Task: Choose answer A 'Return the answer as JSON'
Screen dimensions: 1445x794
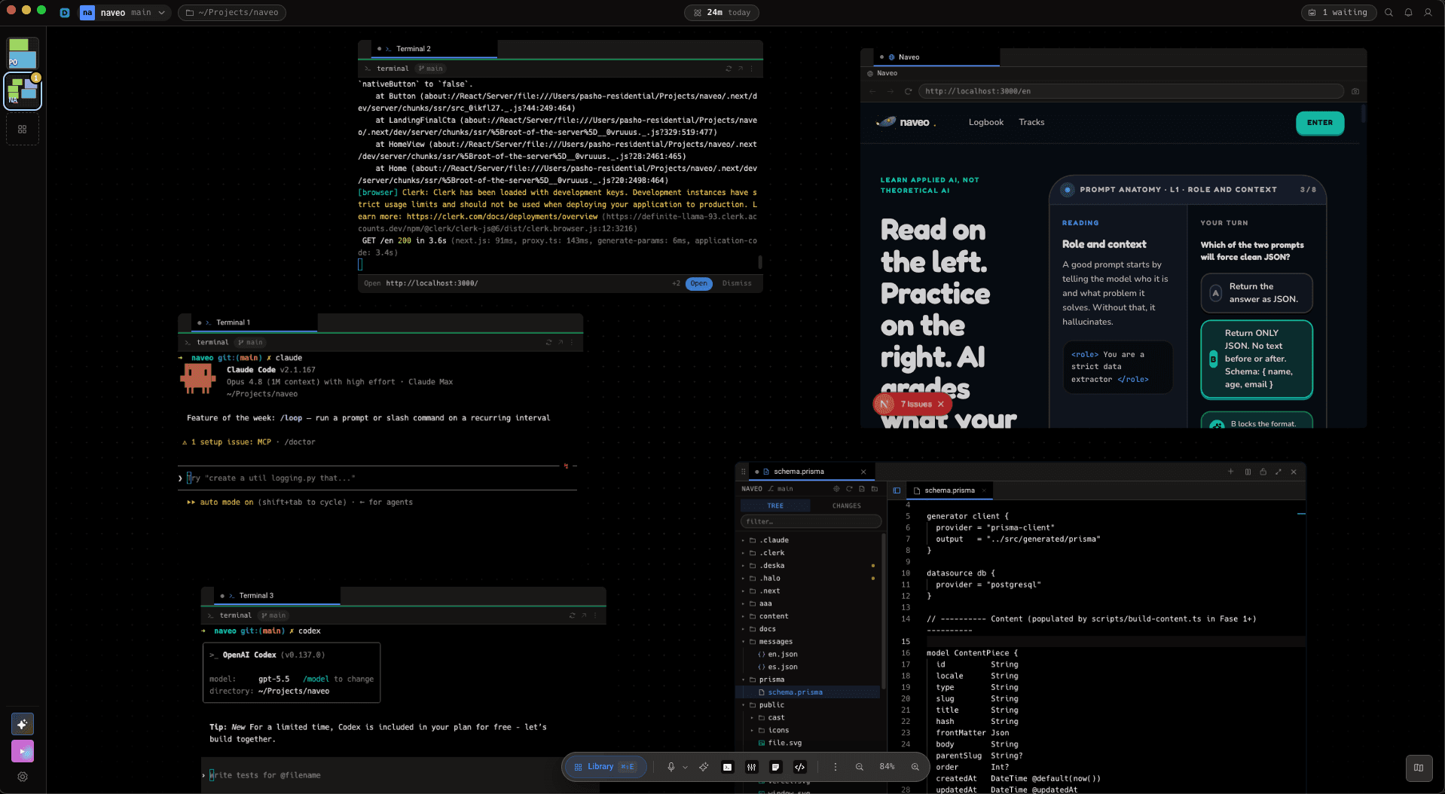Action: pos(1256,293)
